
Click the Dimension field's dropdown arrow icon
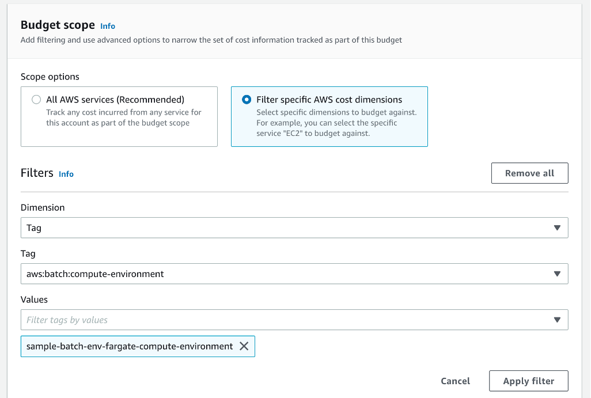557,228
